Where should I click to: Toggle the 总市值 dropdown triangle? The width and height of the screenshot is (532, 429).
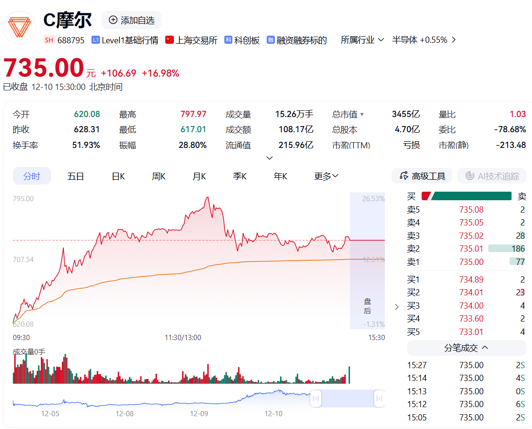point(362,115)
